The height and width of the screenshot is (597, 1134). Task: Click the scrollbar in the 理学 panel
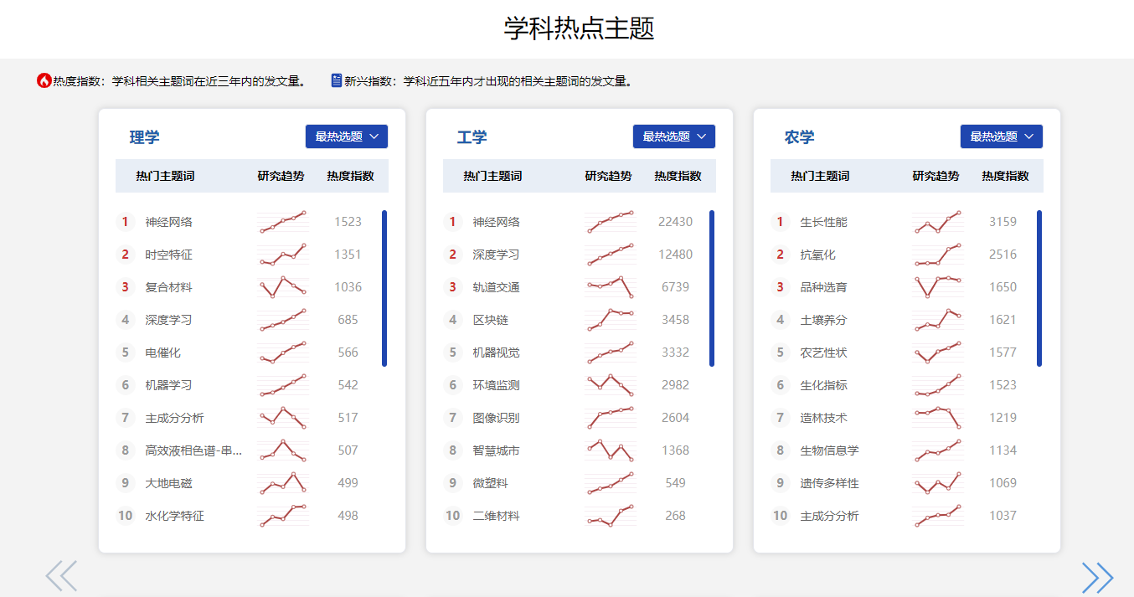pos(384,288)
